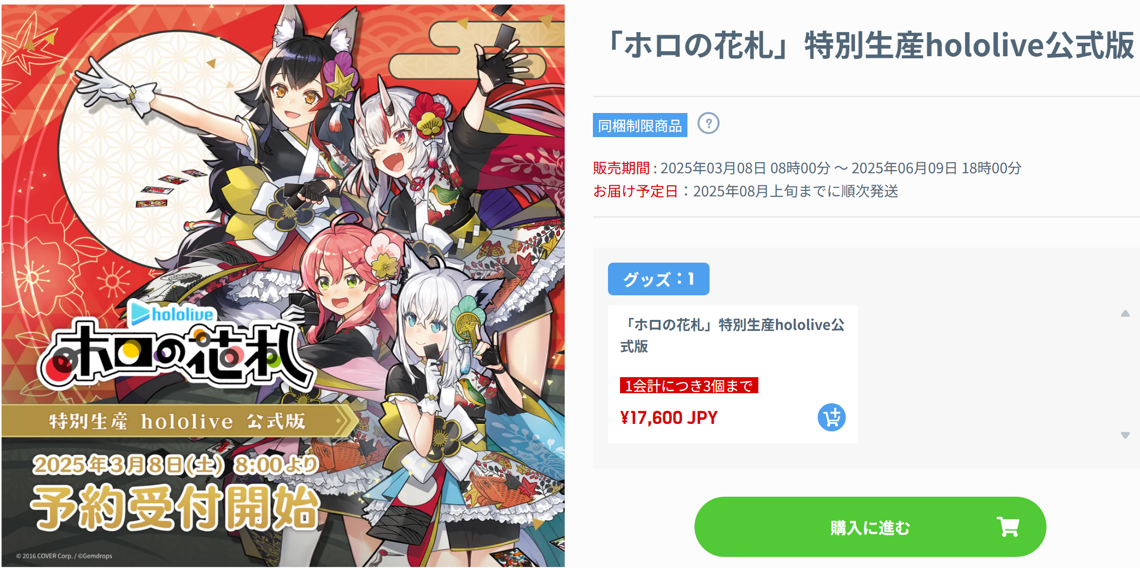Click the グッズ：1 category tab
The image size is (1140, 568).
(x=658, y=279)
